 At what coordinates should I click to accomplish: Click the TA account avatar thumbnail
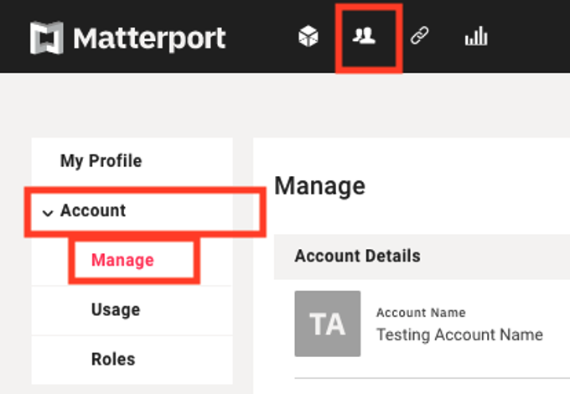(328, 324)
